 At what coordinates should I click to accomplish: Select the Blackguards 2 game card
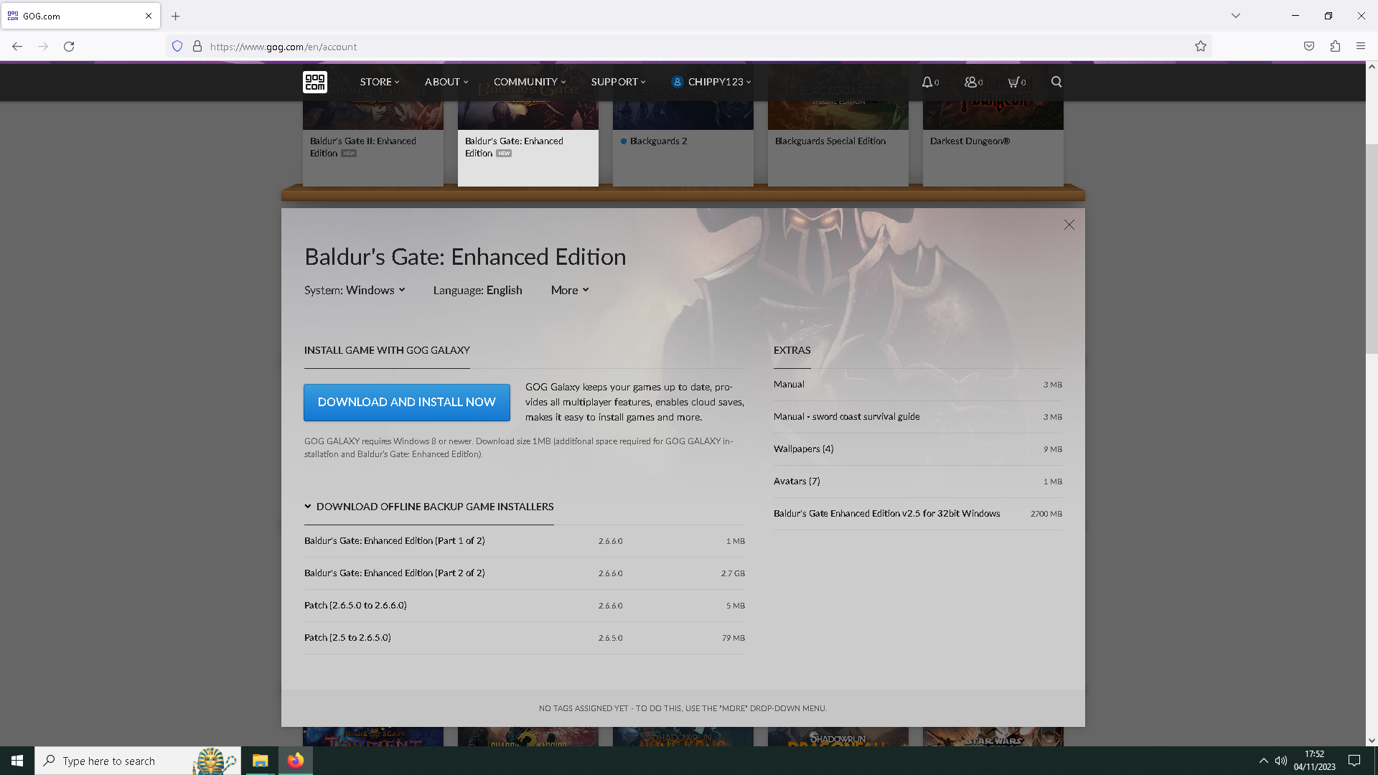click(683, 144)
